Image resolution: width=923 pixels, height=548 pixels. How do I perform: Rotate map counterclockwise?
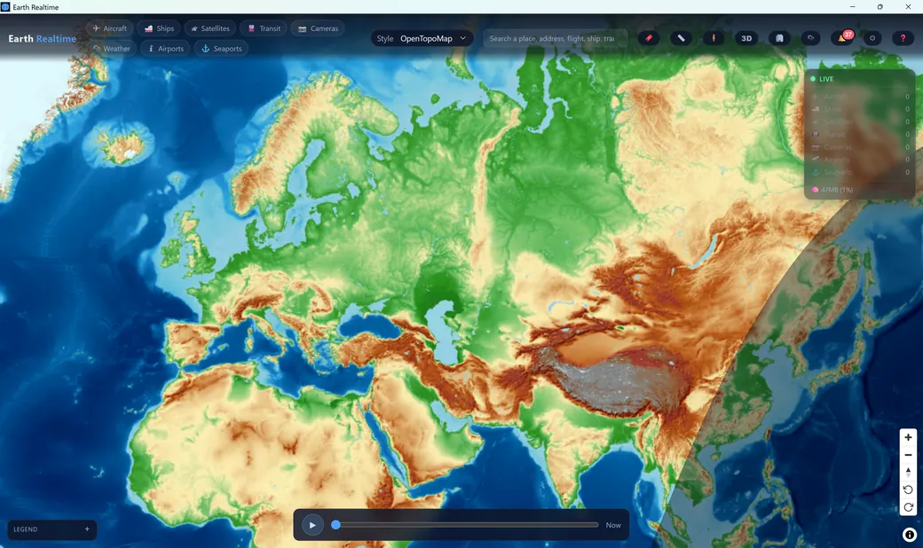tap(908, 489)
